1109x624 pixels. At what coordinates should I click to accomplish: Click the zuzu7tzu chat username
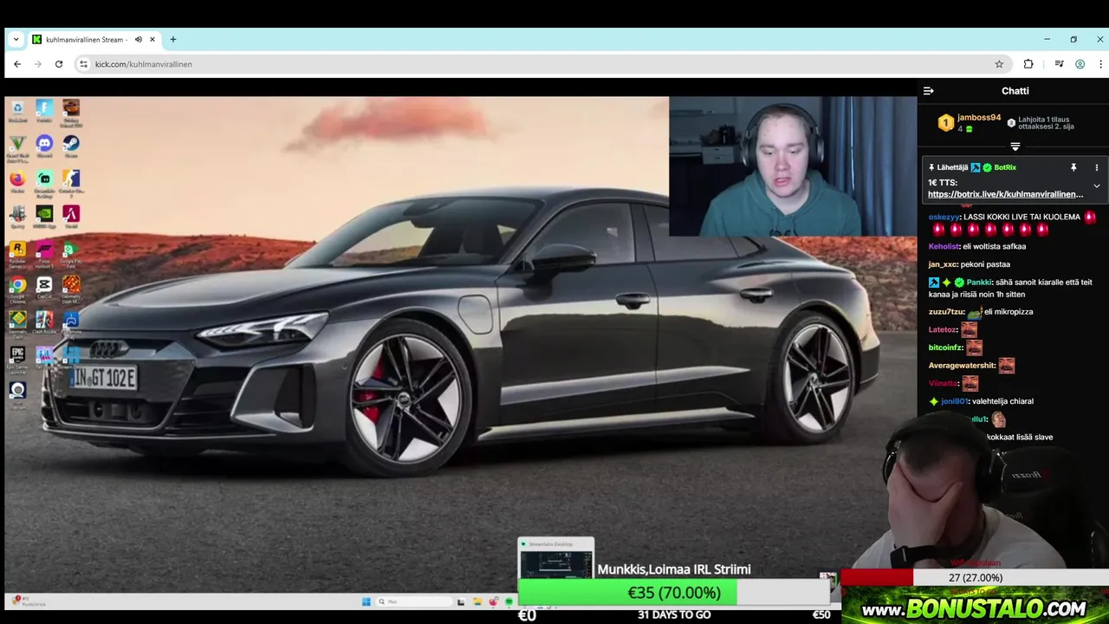[946, 311]
